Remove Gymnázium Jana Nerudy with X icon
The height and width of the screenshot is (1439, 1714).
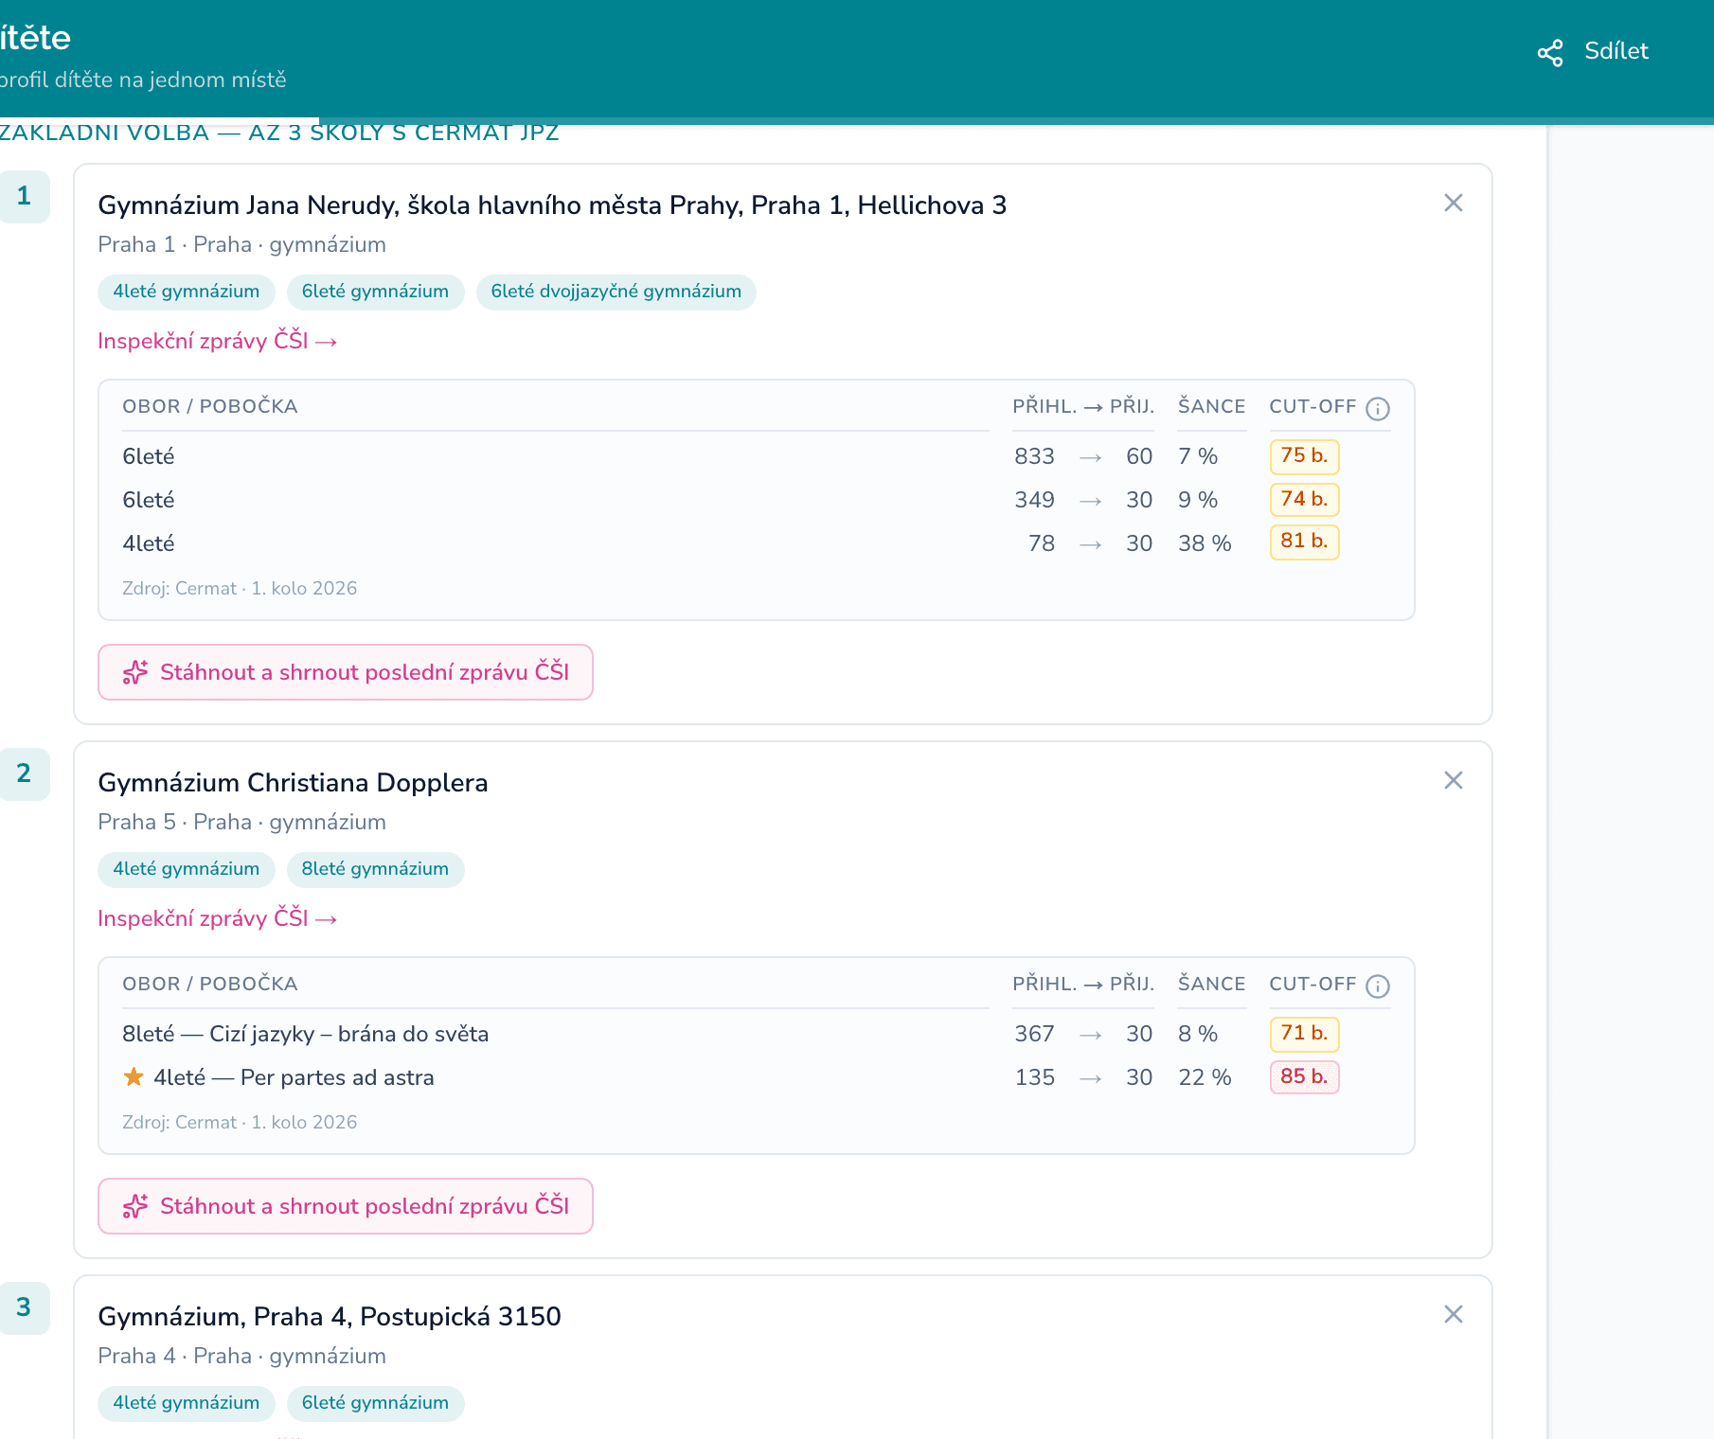point(1454,203)
